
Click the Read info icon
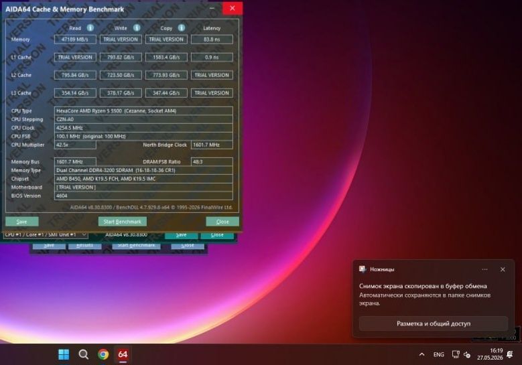[90, 28]
